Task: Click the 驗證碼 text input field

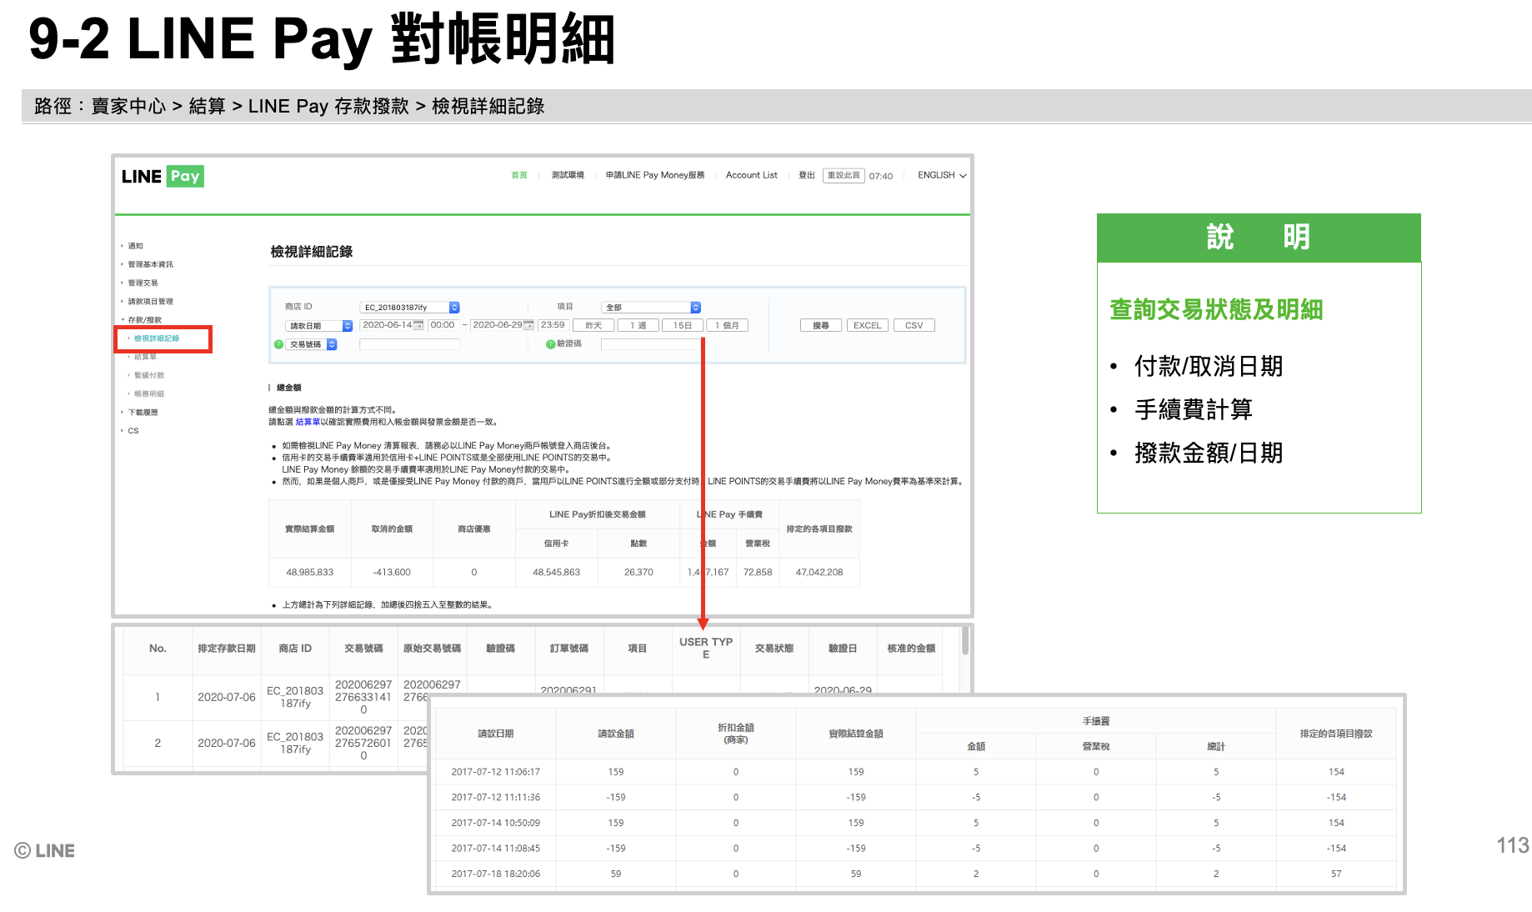Action: tap(651, 344)
